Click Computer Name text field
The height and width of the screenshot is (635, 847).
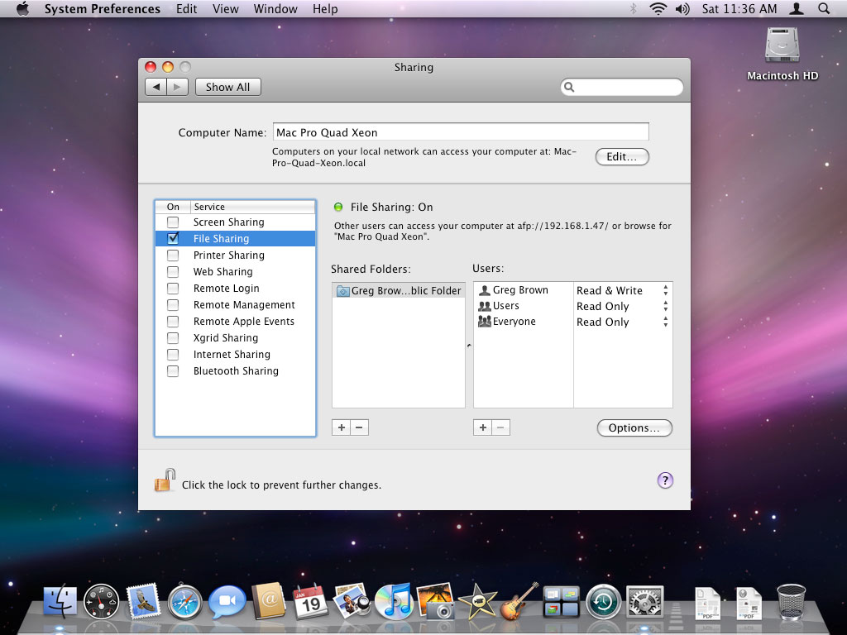coord(461,132)
